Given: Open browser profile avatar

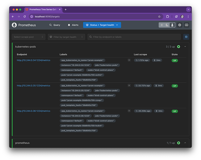Looking at the screenshot, I should coord(182,17).
